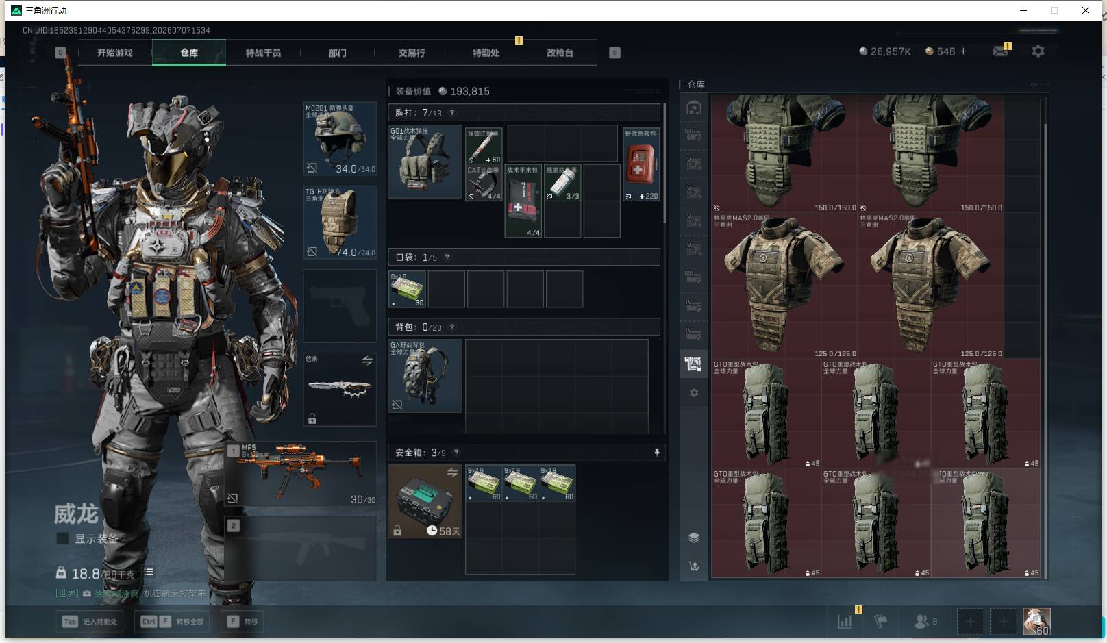
Task: Select second 特里克MAS2.0 armor 125.0
Action: pyautogui.click(x=931, y=286)
